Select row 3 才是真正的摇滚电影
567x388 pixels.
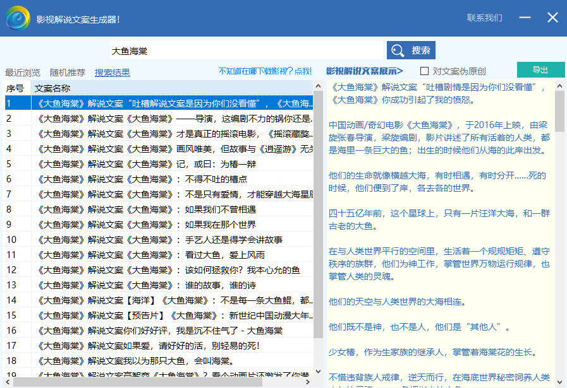(159, 134)
